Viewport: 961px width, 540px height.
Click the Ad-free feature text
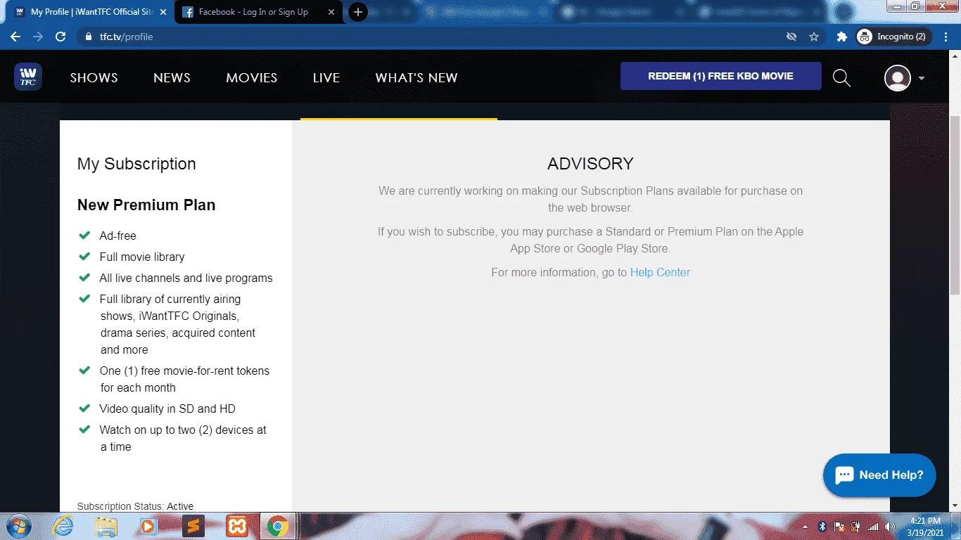pos(117,236)
